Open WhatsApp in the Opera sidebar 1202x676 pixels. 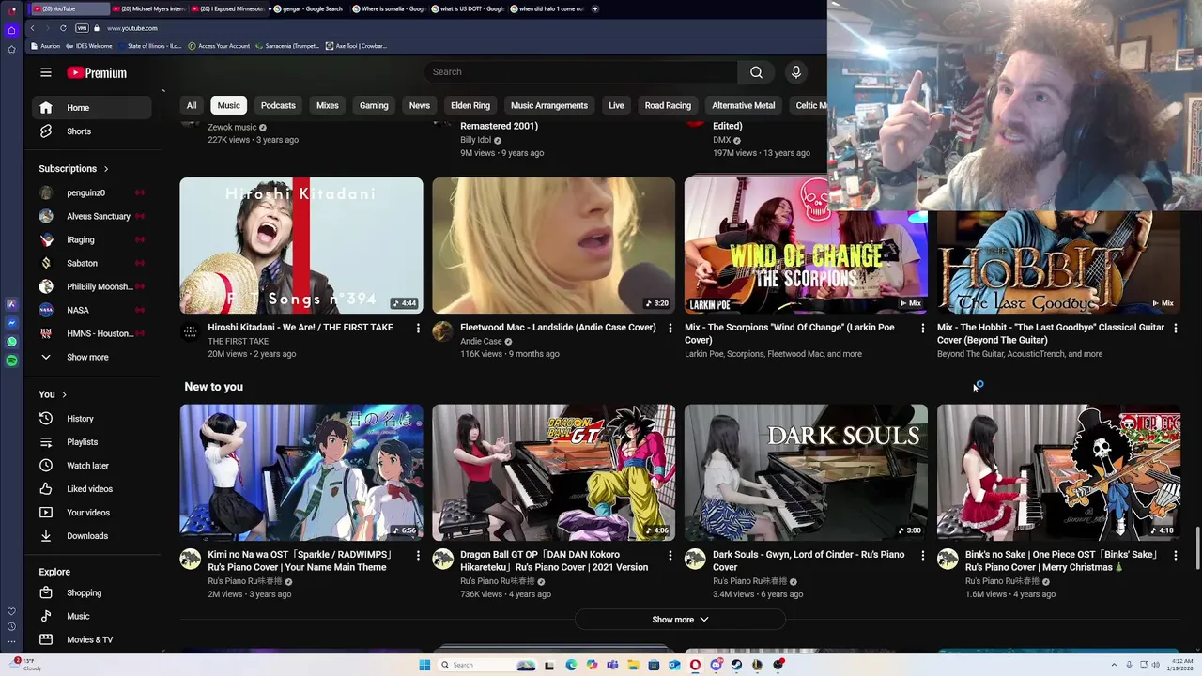click(x=11, y=341)
